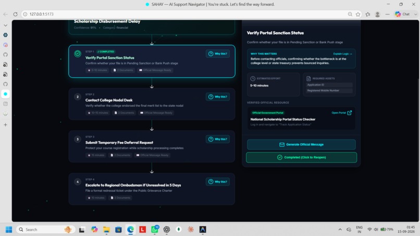Open Why this? for Fee Deferral Request
Image resolution: width=420 pixels, height=236 pixels.
[x=218, y=139]
